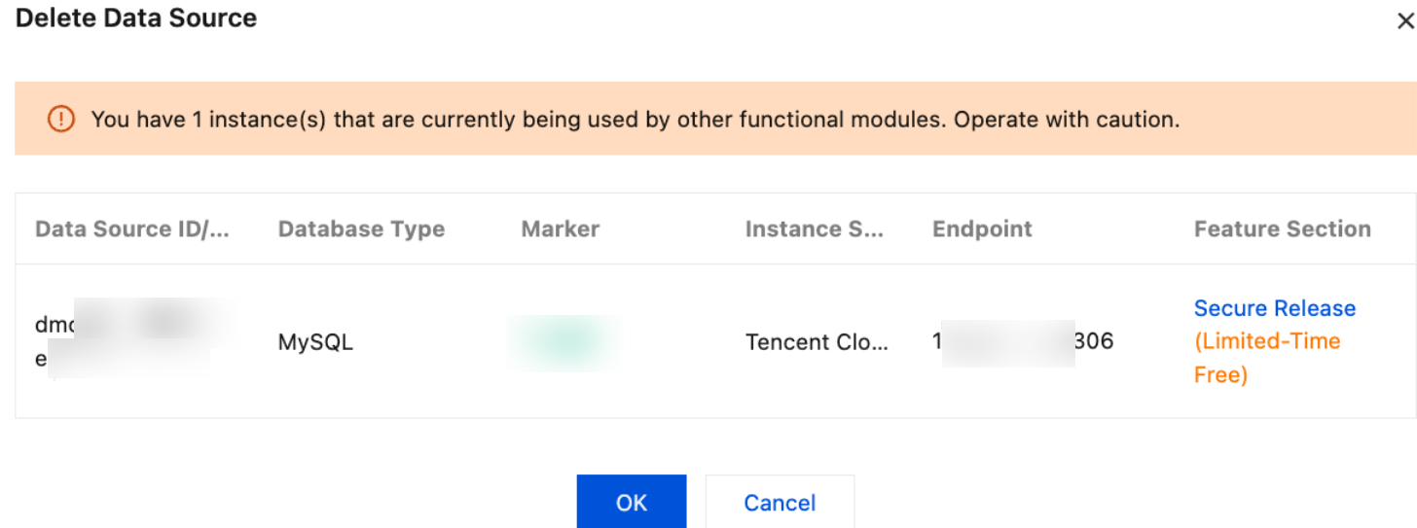The height and width of the screenshot is (528, 1417).
Task: Click the truncated Instance S... column header
Action: tap(814, 229)
